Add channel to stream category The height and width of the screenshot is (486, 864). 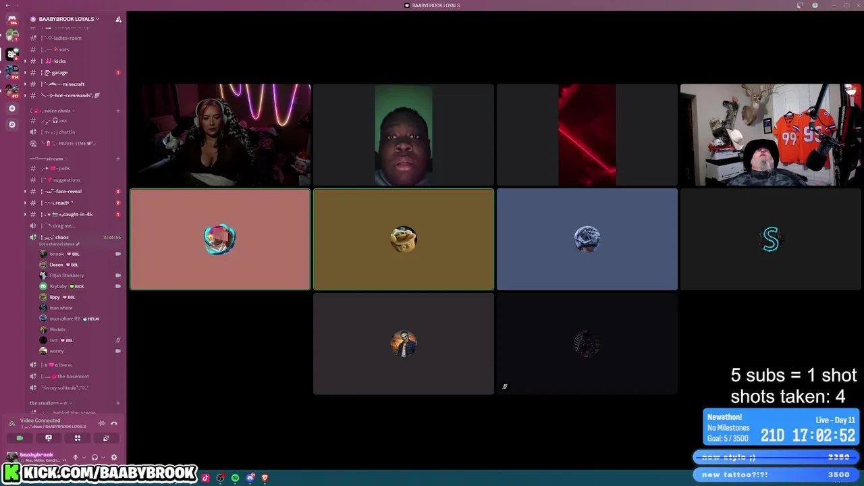tap(118, 159)
